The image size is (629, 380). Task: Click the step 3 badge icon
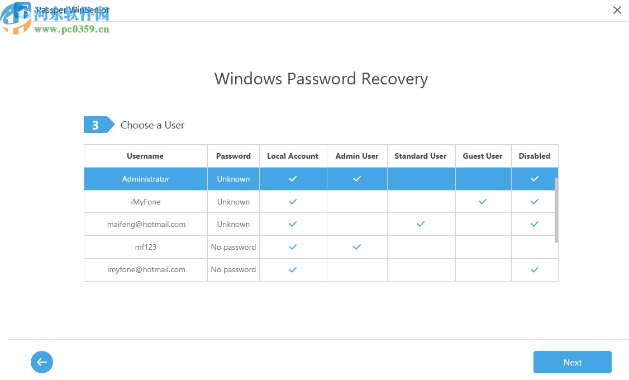96,125
